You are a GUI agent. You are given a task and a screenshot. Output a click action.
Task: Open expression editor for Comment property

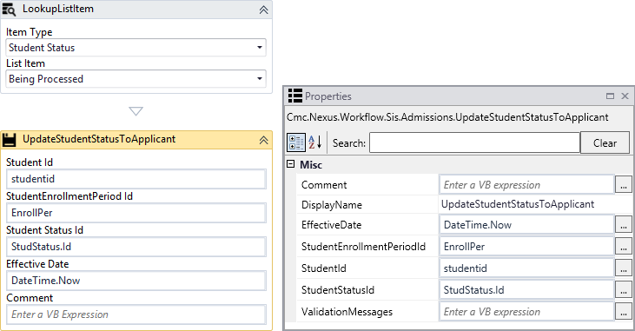(x=623, y=185)
